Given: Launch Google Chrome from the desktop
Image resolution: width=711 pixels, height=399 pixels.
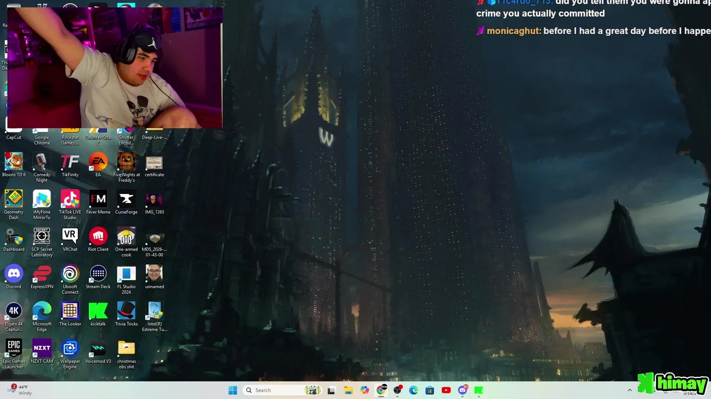Looking at the screenshot, I should click(x=42, y=136).
